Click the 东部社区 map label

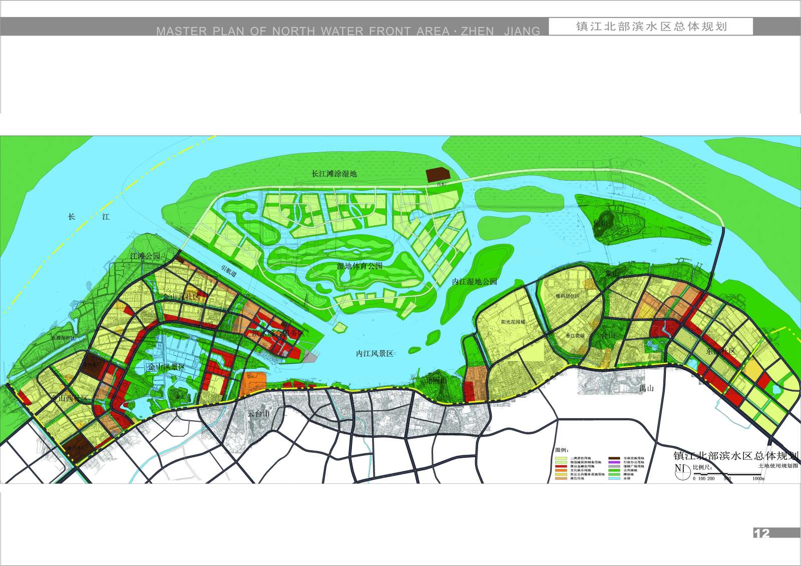click(x=720, y=352)
